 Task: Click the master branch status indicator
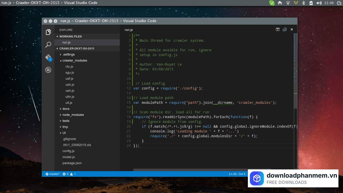[x=53, y=174]
